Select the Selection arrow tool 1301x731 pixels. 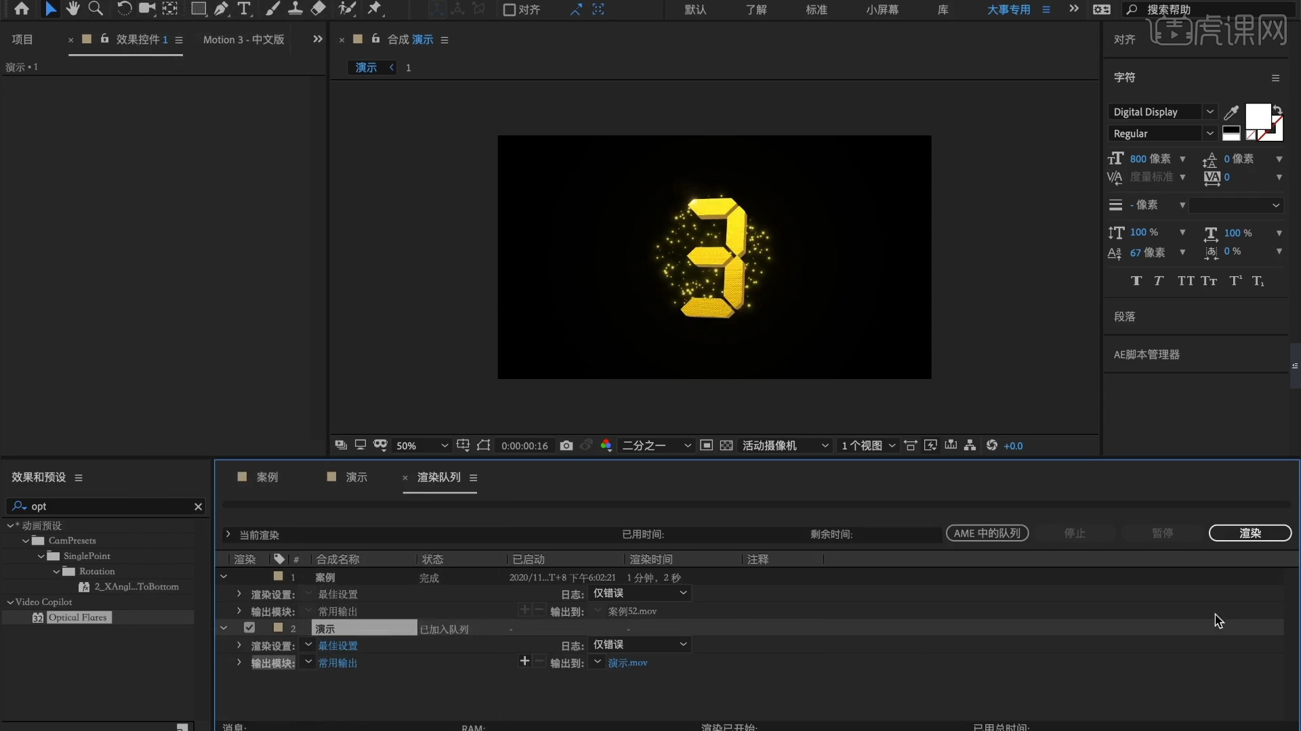[51, 9]
